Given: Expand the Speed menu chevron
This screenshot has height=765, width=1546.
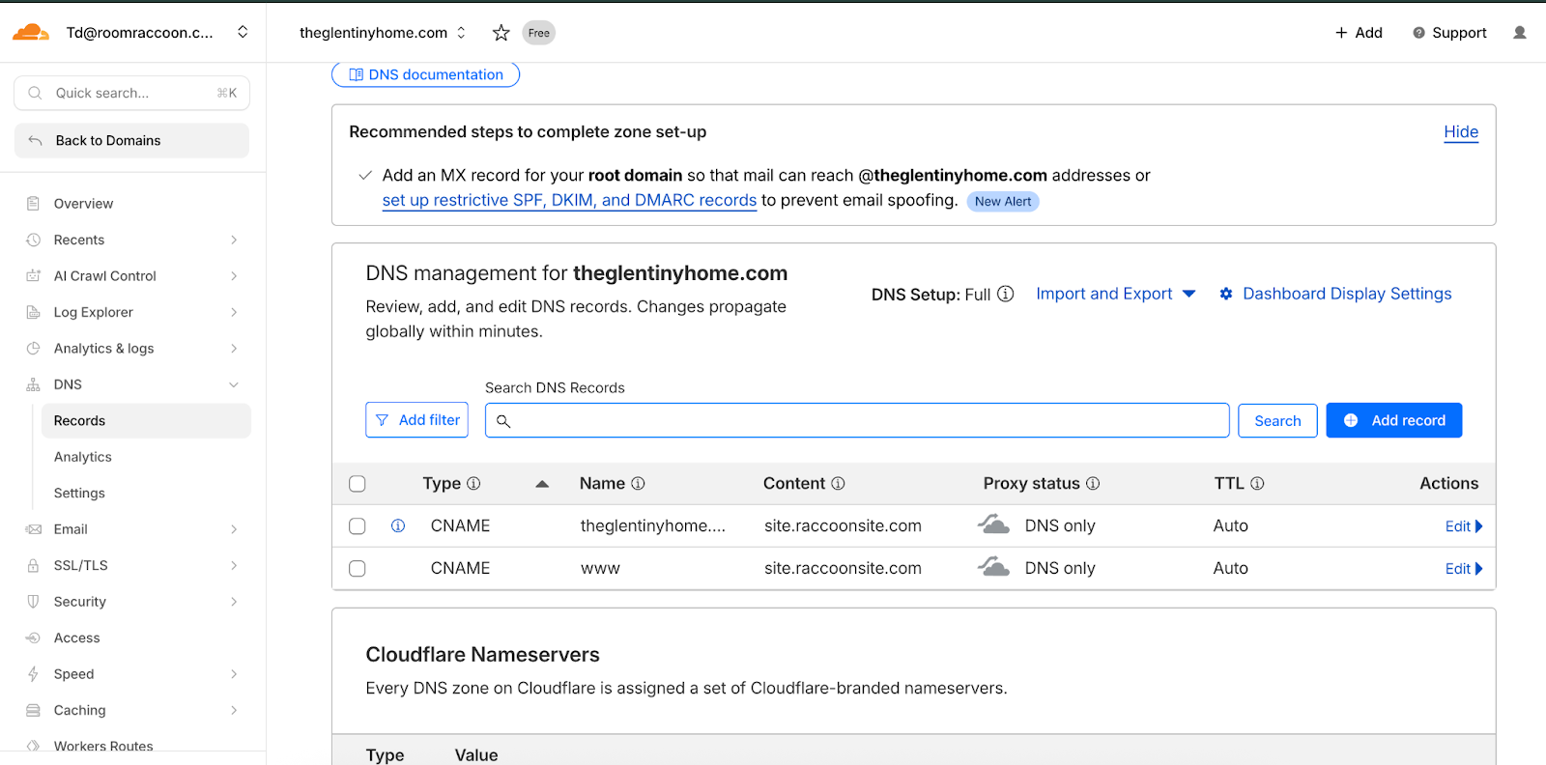Looking at the screenshot, I should 234,674.
